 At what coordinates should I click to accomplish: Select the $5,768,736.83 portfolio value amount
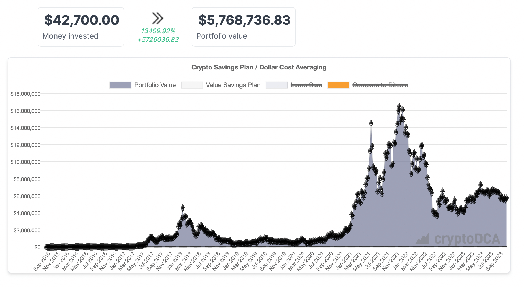(x=244, y=20)
